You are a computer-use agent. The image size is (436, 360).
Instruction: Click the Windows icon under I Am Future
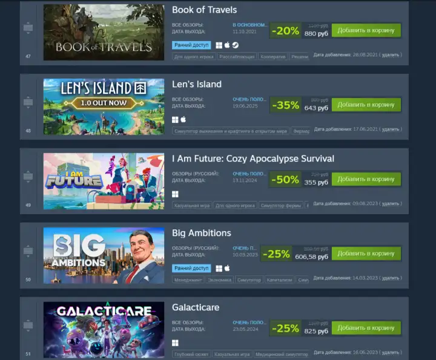[x=175, y=194]
